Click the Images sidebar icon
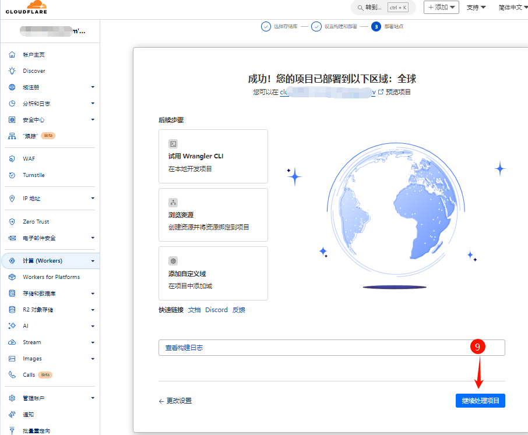This screenshot has height=435, width=528. (12, 359)
